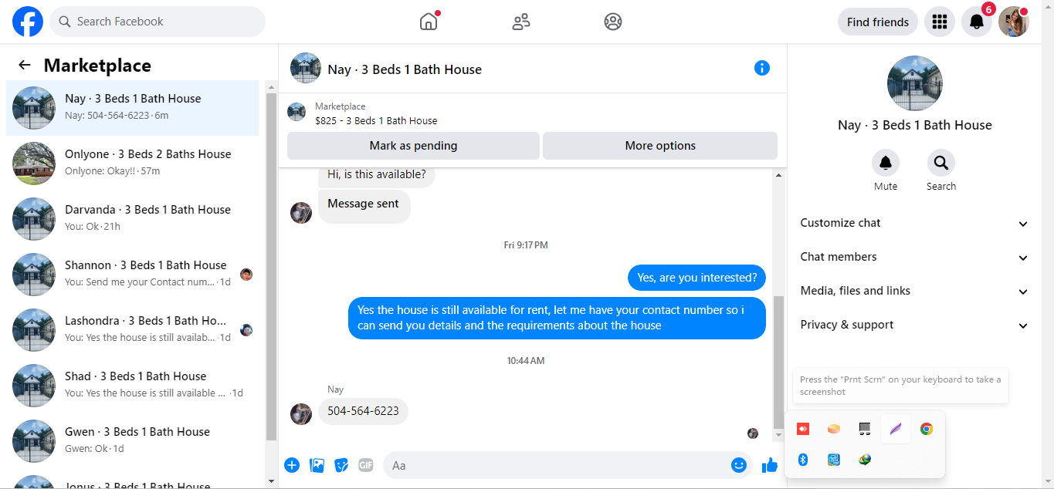1054x489 pixels.
Task: Click the Search Facebook field
Action: tap(158, 22)
